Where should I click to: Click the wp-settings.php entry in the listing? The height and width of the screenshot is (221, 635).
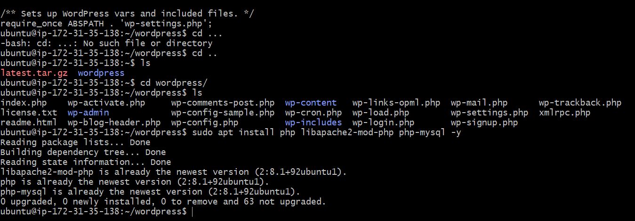490,113
